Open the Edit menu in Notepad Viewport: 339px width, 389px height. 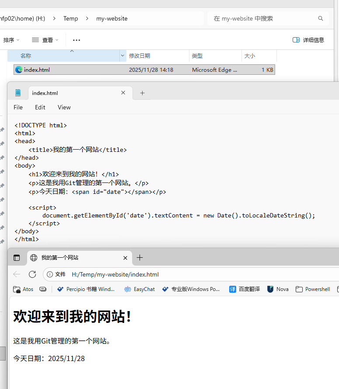pos(40,107)
